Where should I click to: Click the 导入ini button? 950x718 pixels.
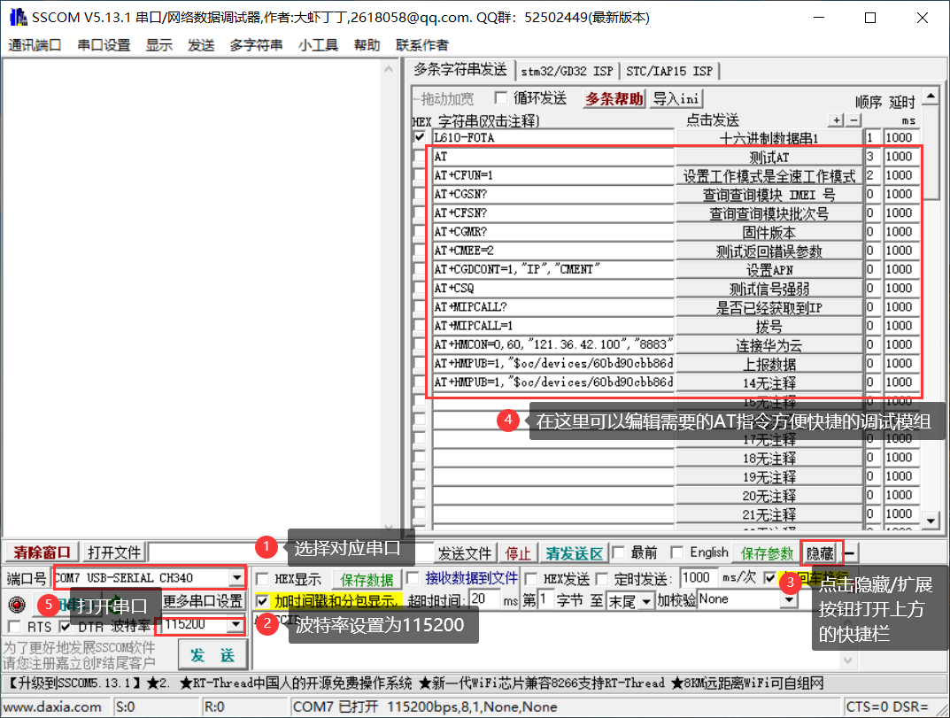[x=676, y=99]
